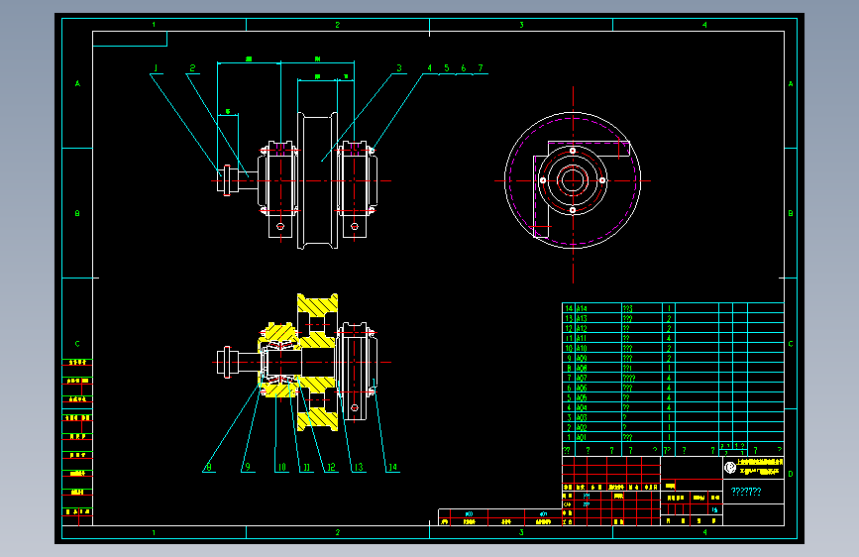Image resolution: width=859 pixels, height=557 pixels.
Task: Select part code A05 in parts list
Action: pos(582,397)
